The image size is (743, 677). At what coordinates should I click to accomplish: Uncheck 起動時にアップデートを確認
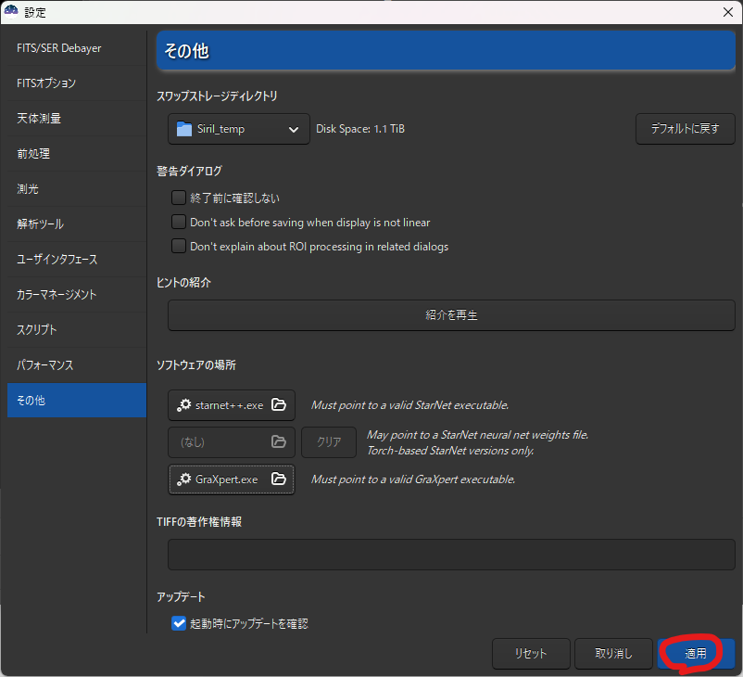pyautogui.click(x=179, y=624)
